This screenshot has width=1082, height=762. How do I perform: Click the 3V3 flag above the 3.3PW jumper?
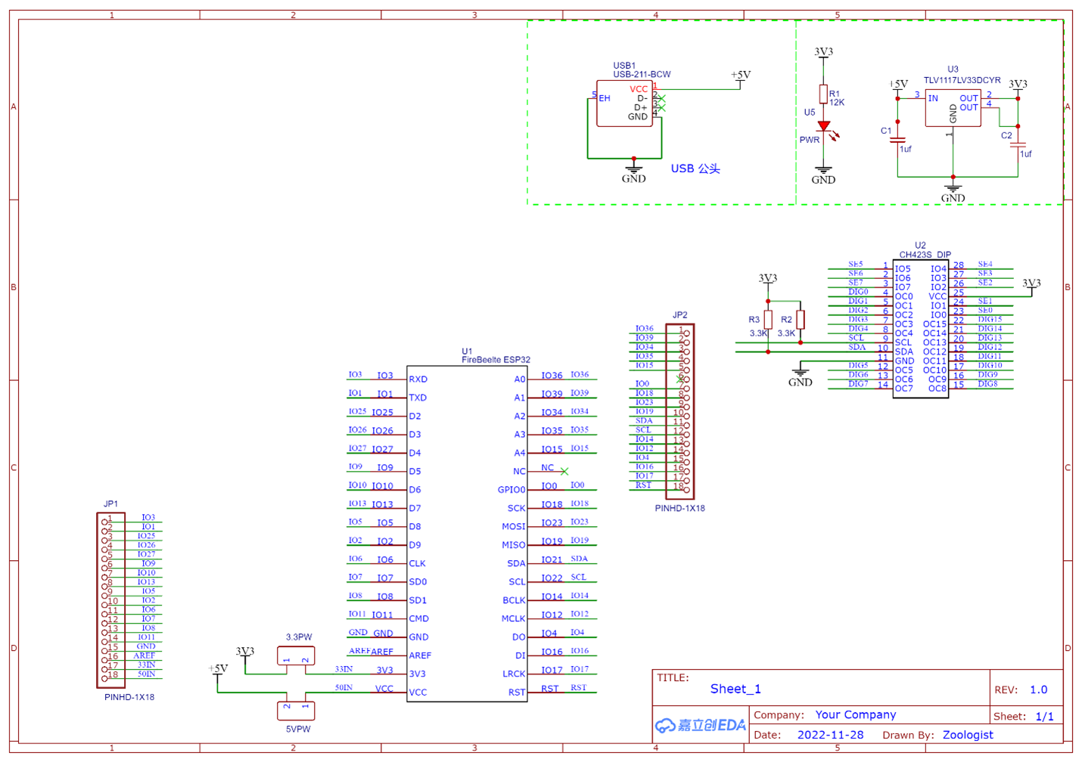tap(244, 652)
